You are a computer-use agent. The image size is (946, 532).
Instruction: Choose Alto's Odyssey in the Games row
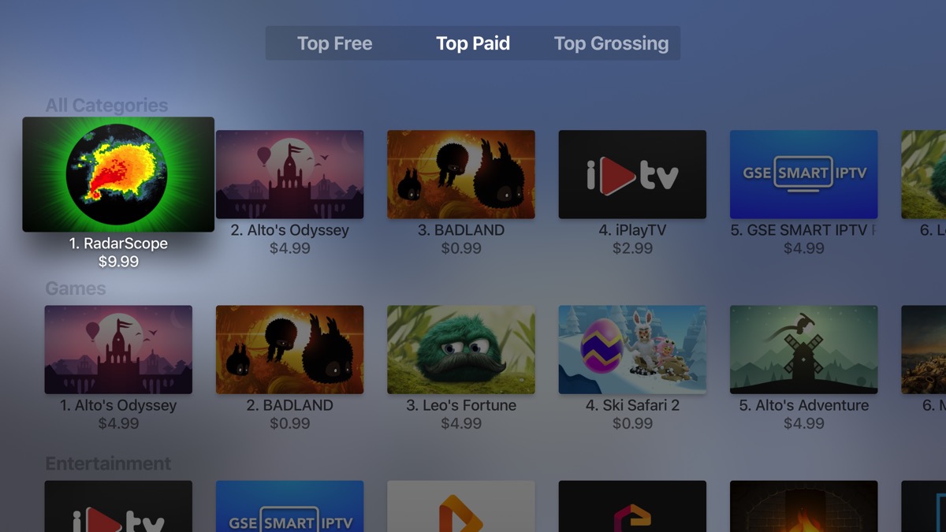pos(118,350)
